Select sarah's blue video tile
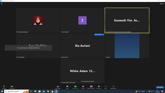This screenshot has width=165, height=93. pyautogui.click(x=127, y=46)
